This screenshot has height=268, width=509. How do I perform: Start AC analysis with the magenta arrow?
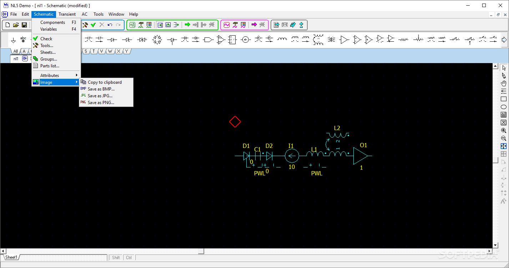[x=254, y=25]
